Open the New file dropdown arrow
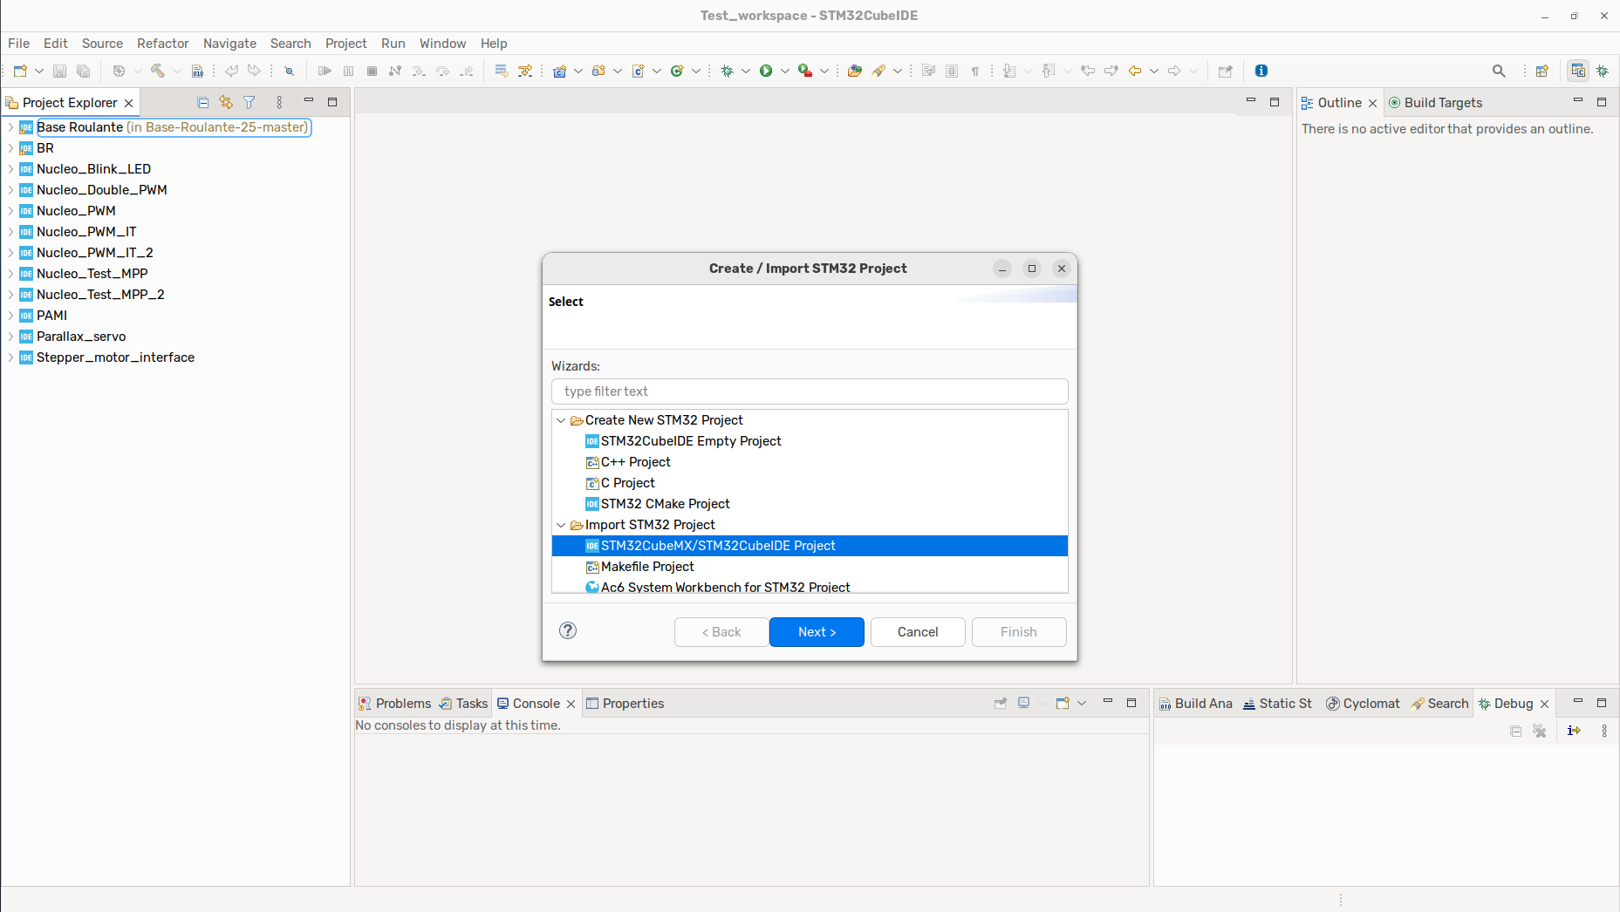The height and width of the screenshot is (912, 1620). coord(39,71)
